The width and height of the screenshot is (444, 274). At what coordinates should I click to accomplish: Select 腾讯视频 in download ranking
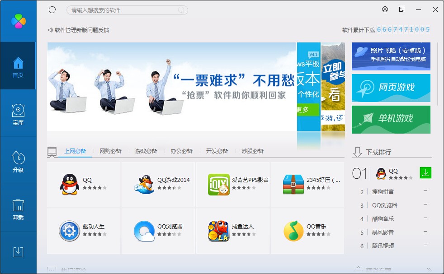click(383, 246)
